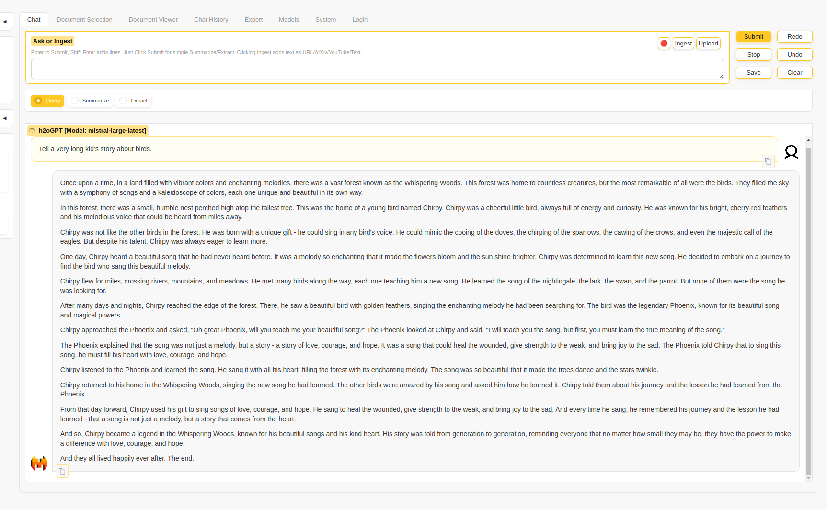The height and width of the screenshot is (509, 827).
Task: Select the Extract radio option
Action: pyautogui.click(x=134, y=101)
